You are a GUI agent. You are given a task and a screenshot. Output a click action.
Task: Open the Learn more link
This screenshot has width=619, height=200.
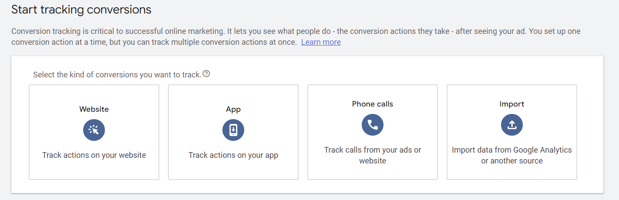point(321,42)
